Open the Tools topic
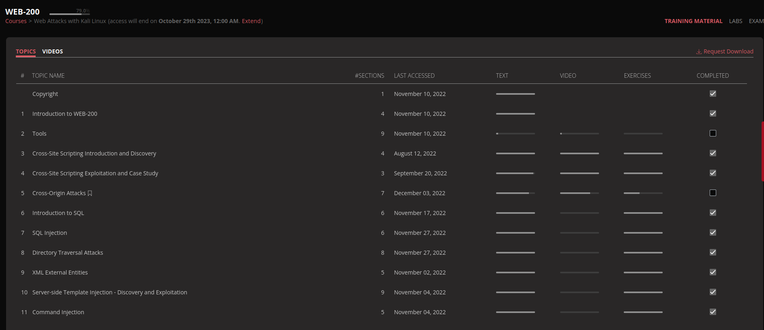The image size is (764, 330). [39, 134]
